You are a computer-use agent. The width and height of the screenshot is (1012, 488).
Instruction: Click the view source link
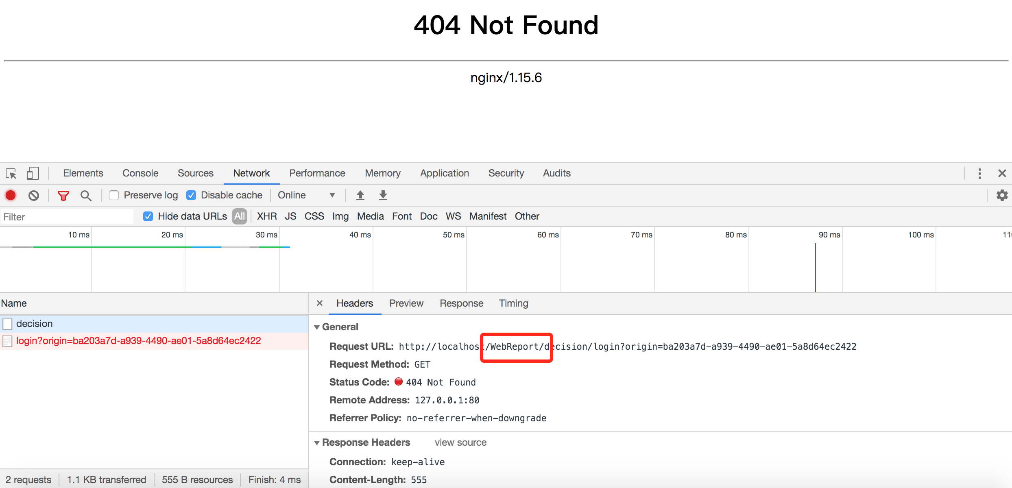[460, 442]
